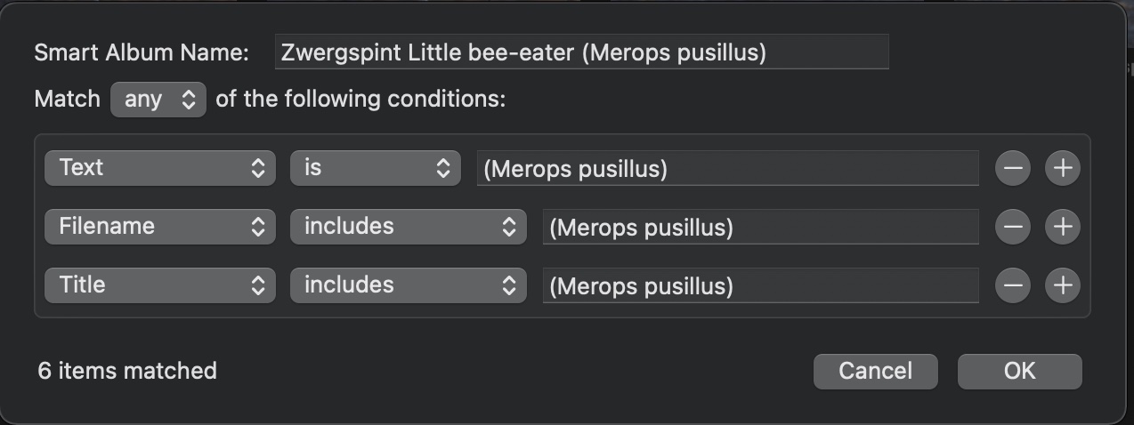The width and height of the screenshot is (1134, 425).
Task: Add a condition after the Title row
Action: pos(1062,285)
